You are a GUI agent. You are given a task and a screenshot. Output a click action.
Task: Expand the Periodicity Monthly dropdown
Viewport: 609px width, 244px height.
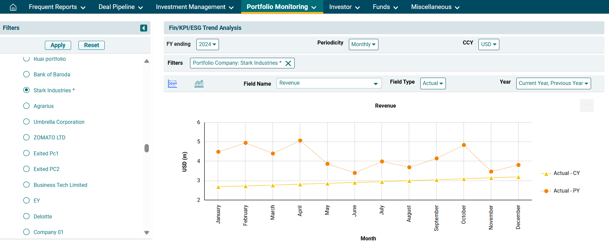[x=363, y=44]
